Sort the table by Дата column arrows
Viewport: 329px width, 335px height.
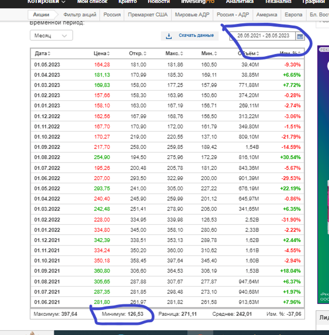49,54
